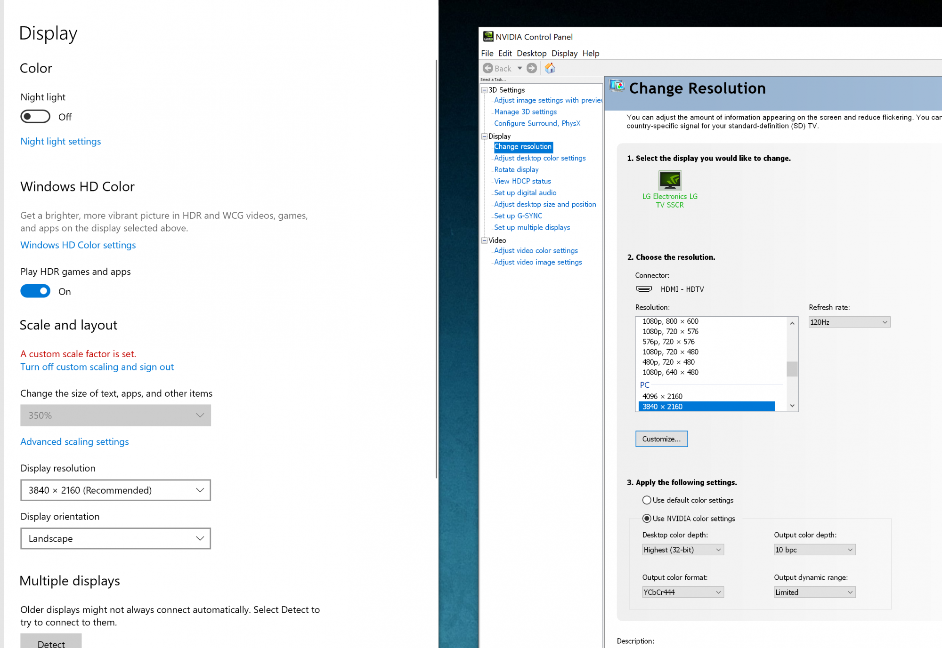Open the Output dynamic range Limited dropdown
This screenshot has width=942, height=648.
point(814,592)
